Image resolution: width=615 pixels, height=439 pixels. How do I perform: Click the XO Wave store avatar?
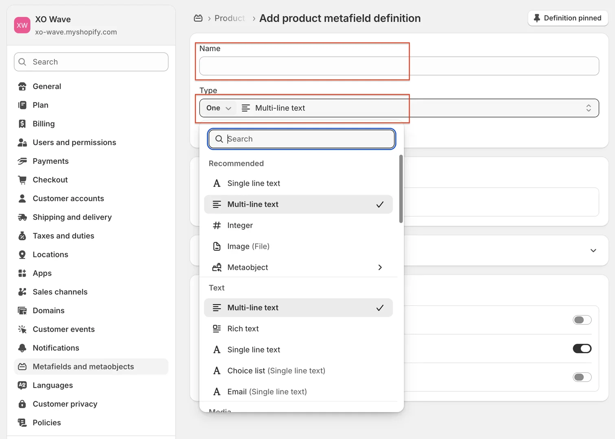22,25
